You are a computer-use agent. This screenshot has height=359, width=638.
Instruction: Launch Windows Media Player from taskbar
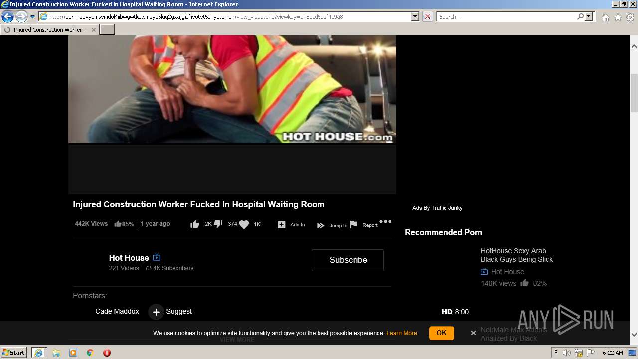click(x=73, y=353)
